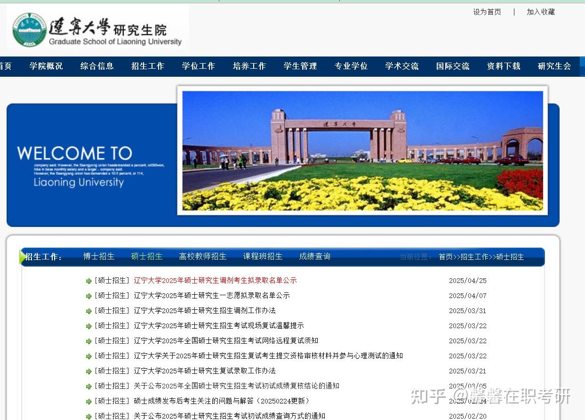The height and width of the screenshot is (420, 585).
Task: Open 辽宁大学2025年硕士研究生复试录取工作办法
Action: tap(205, 371)
